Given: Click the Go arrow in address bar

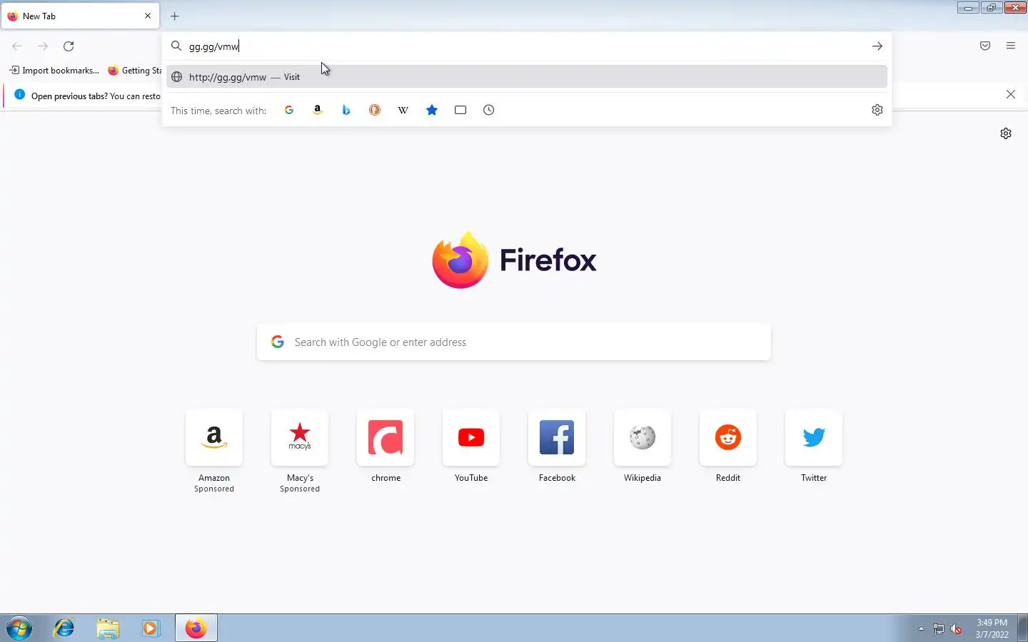Looking at the screenshot, I should pyautogui.click(x=877, y=46).
